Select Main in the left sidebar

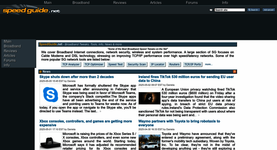click(7, 41)
